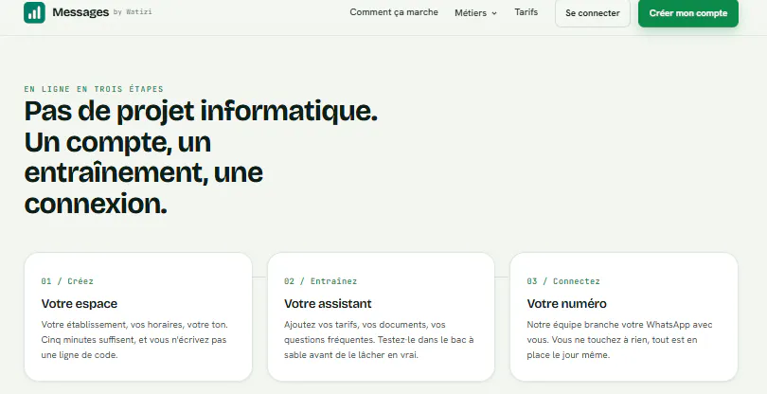Click the 'by Watizi' text
This screenshot has height=394, width=767.
tap(133, 12)
